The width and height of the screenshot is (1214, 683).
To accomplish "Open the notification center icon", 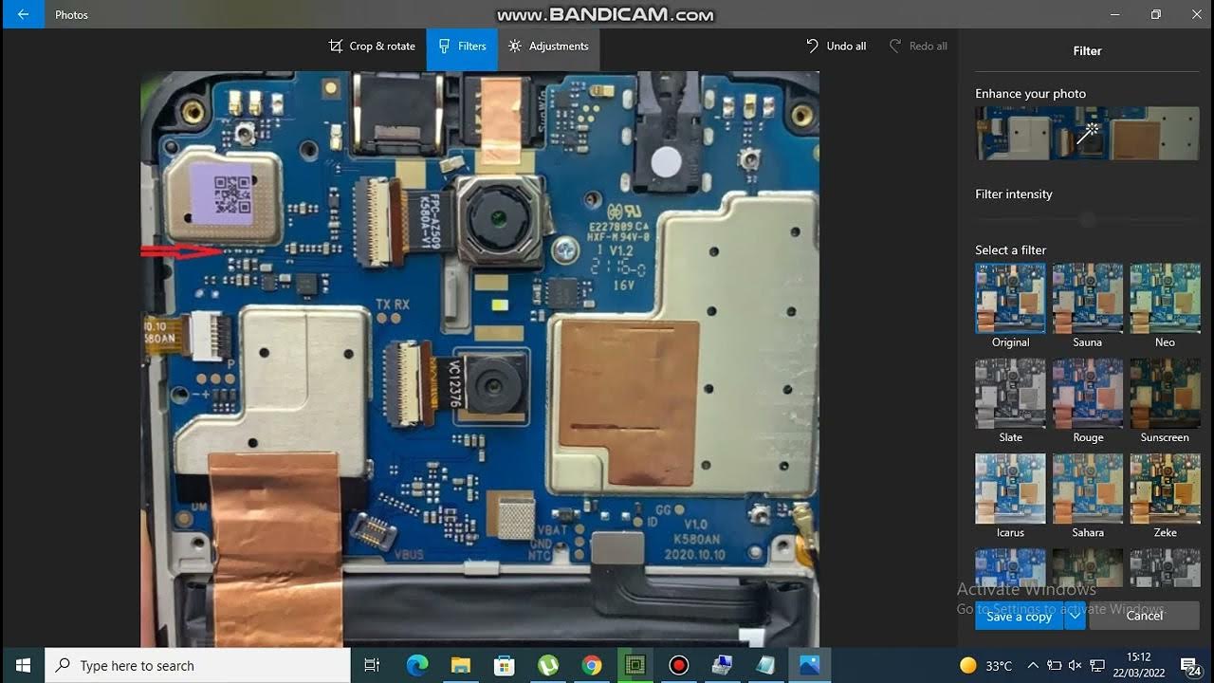I will pyautogui.click(x=1189, y=666).
